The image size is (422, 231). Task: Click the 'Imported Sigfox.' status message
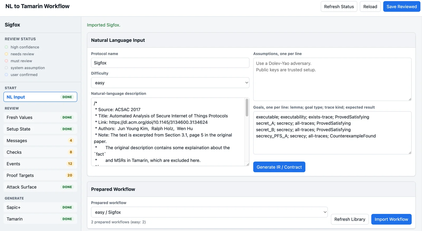pos(104,25)
